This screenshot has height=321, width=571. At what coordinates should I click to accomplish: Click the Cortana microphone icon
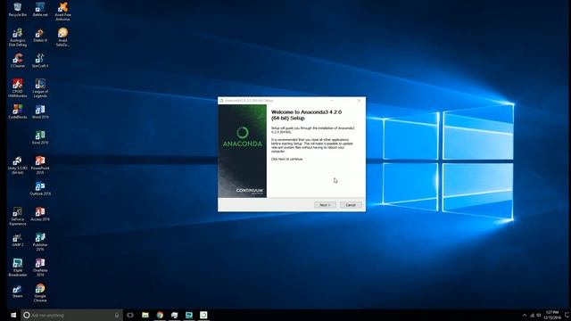coord(117,315)
